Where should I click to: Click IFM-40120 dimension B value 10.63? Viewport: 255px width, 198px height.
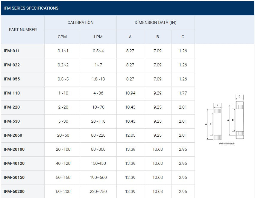click(157, 163)
